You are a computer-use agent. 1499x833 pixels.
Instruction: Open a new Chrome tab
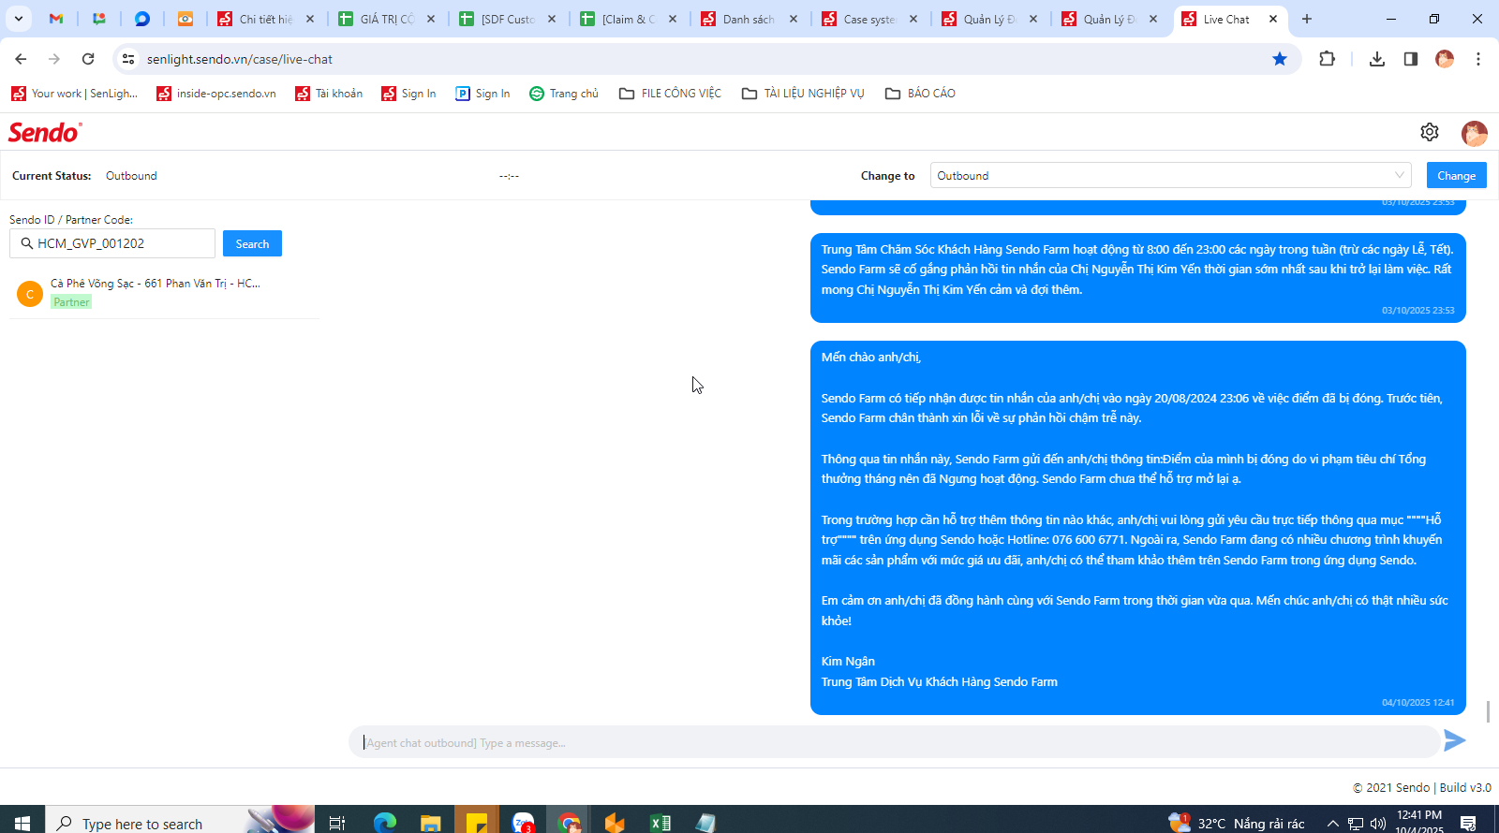point(1307,19)
